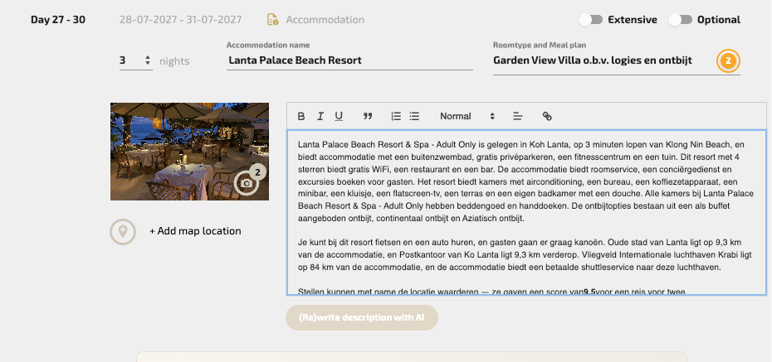
Task: Adjust the nights count stepper
Action: (x=148, y=60)
